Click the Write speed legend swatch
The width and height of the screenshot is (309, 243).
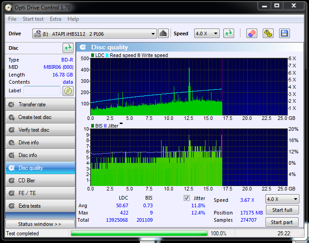point(139,55)
